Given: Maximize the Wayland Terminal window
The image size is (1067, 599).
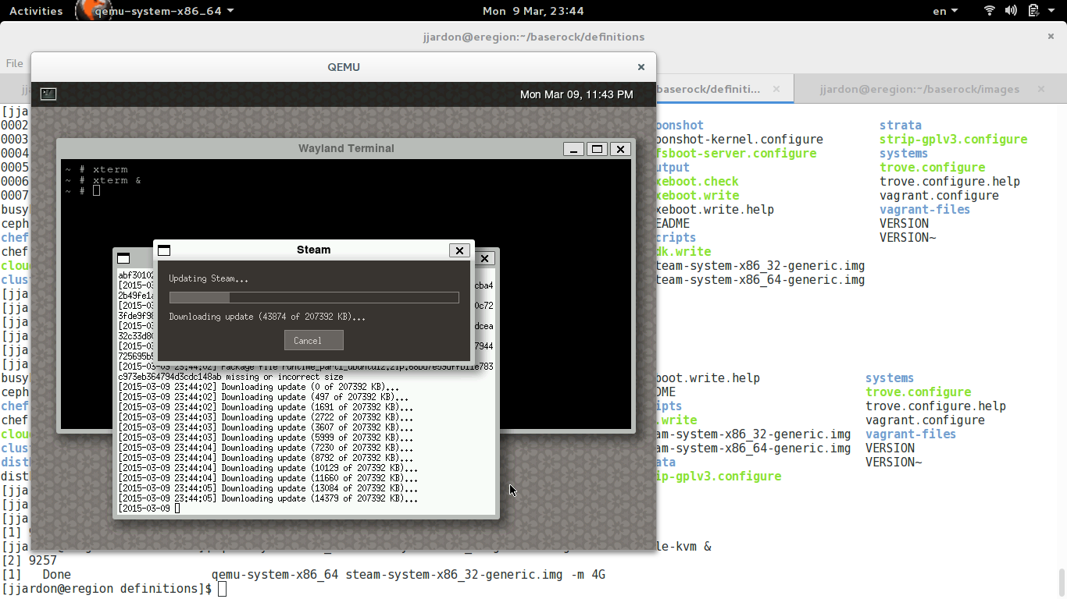Looking at the screenshot, I should pos(597,149).
